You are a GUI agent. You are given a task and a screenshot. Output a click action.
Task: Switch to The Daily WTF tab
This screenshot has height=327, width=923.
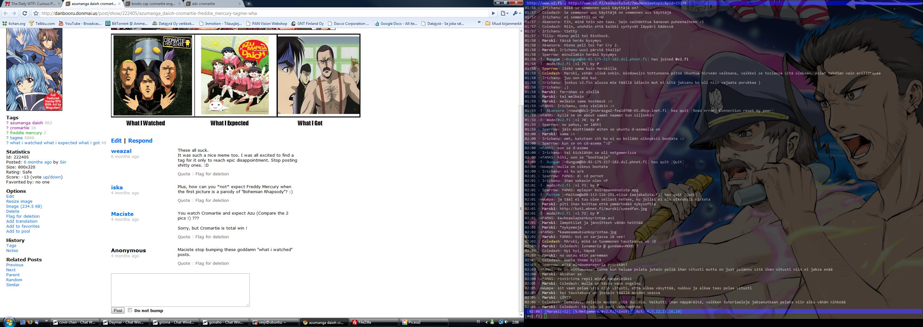(31, 3)
